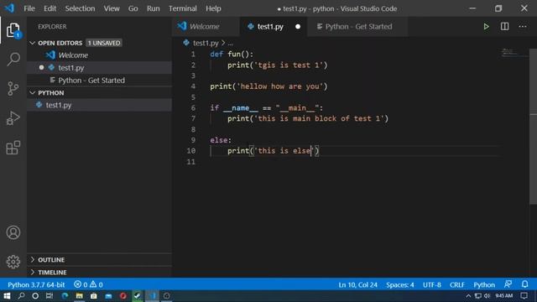The image size is (537, 302).
Task: Select Python 3.7.7 64-bit interpreter
Action: tap(36, 284)
